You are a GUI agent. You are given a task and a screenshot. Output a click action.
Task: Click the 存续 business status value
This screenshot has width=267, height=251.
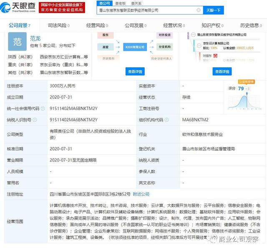(186, 97)
